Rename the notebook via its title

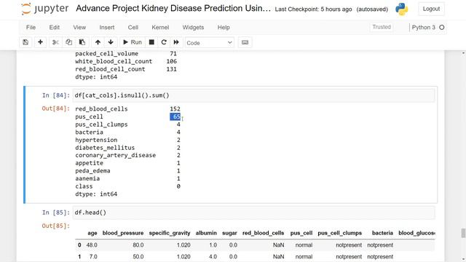coord(173,8)
